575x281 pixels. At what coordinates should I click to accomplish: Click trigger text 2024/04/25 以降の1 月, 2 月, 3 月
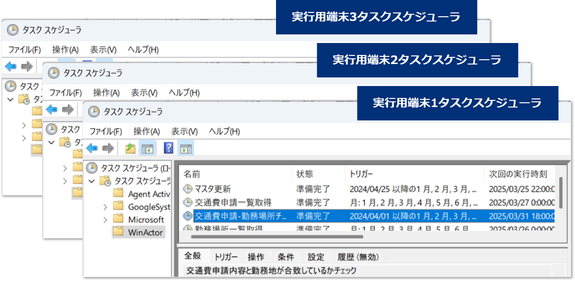413,189
